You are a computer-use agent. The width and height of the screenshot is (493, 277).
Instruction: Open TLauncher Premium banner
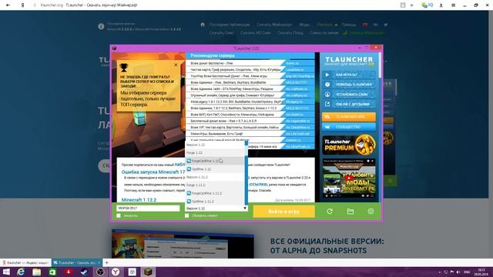coord(349,145)
